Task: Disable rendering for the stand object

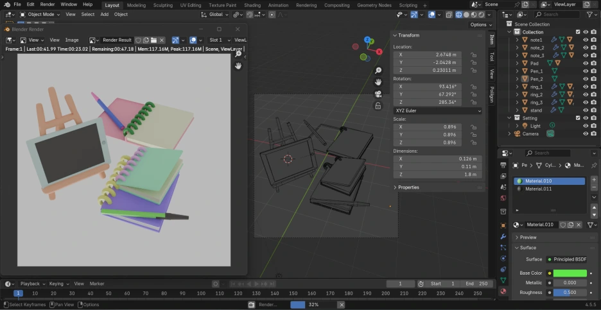Action: (595, 110)
